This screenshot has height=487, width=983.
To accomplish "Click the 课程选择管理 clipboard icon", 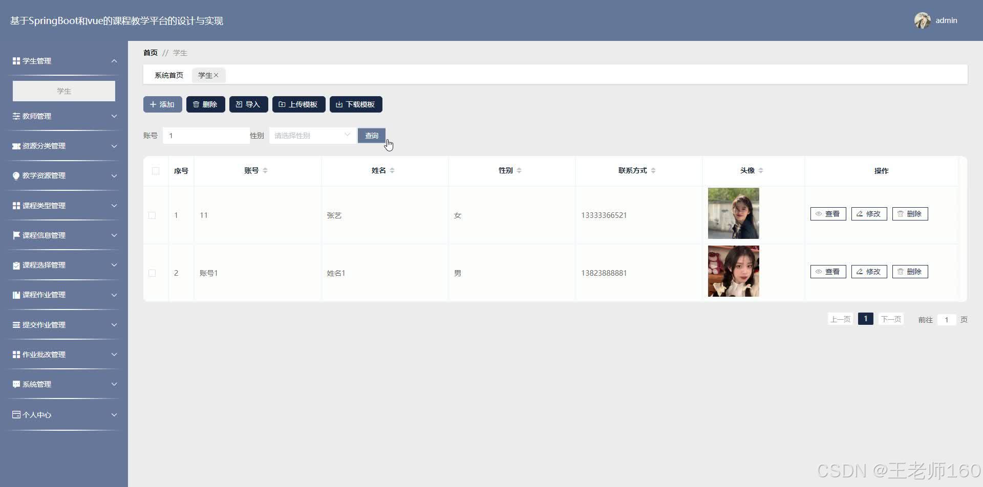I will coord(16,265).
